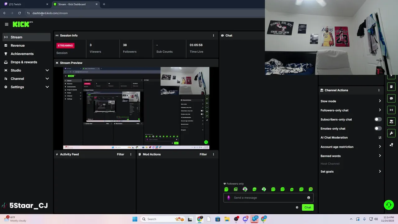Open Drops & rewards section

[26, 62]
